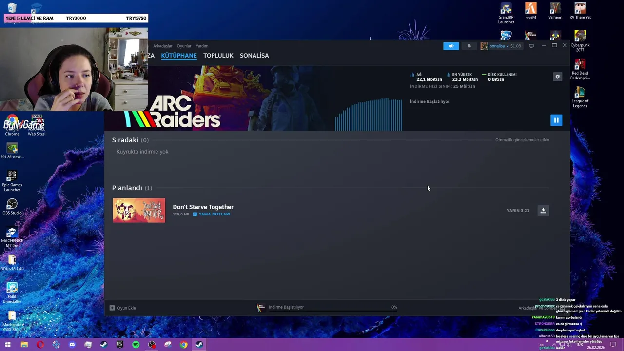Screen dimensions: 624x351
Task: Open File Explorer from the taskbar
Action: [x=24, y=345]
